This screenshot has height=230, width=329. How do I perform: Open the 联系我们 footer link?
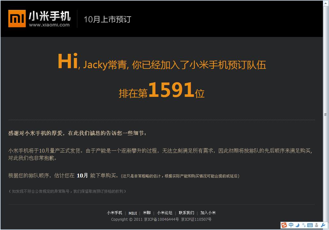(x=186, y=213)
